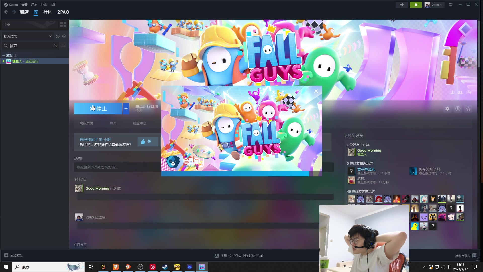483x272 pixels.
Task: Go forward with the navigation arrow
Action: (14, 12)
